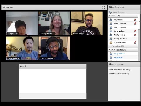The height and width of the screenshot is (106, 141).
Task: Select Darryl Stanley in attendee list
Action: click(123, 27)
